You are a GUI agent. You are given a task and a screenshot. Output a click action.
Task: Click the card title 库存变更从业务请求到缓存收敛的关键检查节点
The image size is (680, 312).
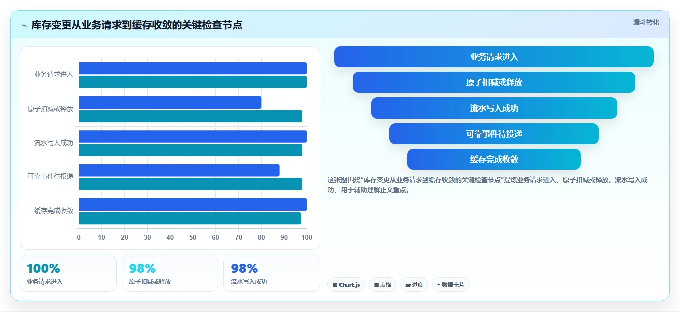coord(137,25)
